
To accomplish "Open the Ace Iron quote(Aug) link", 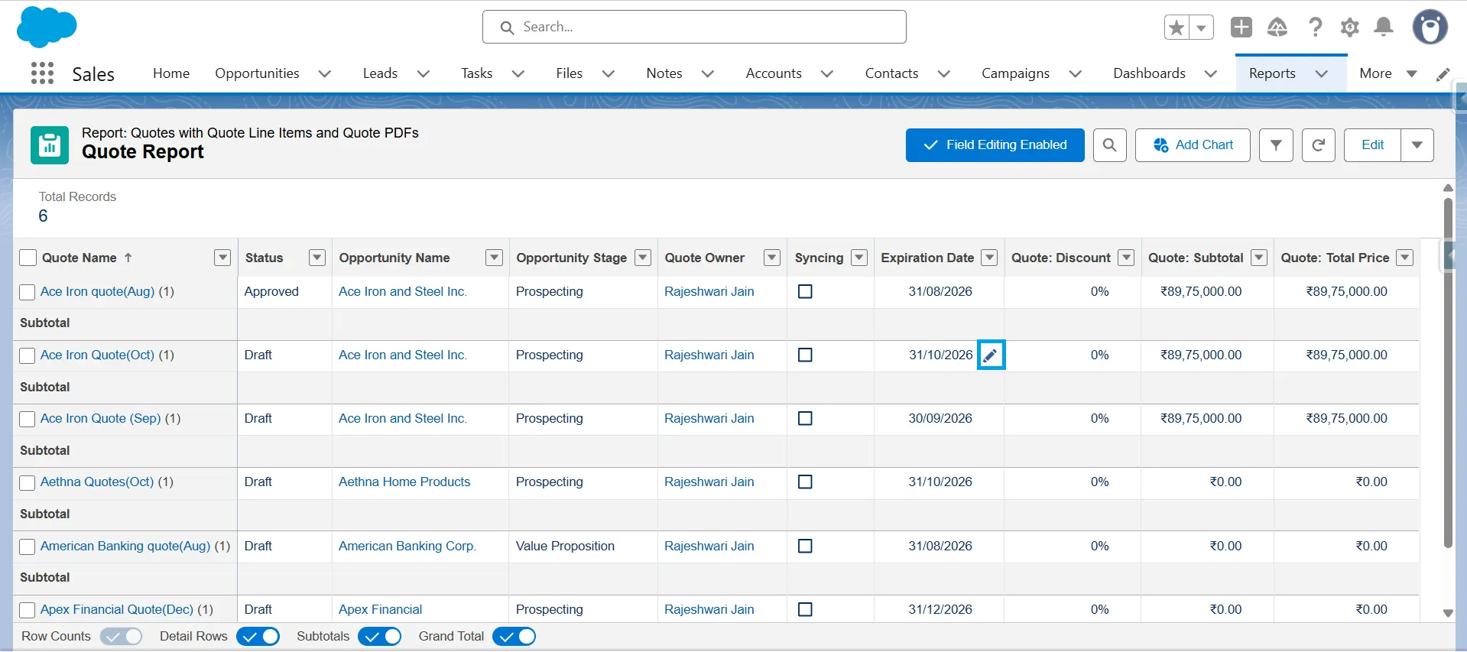I will pyautogui.click(x=97, y=292).
